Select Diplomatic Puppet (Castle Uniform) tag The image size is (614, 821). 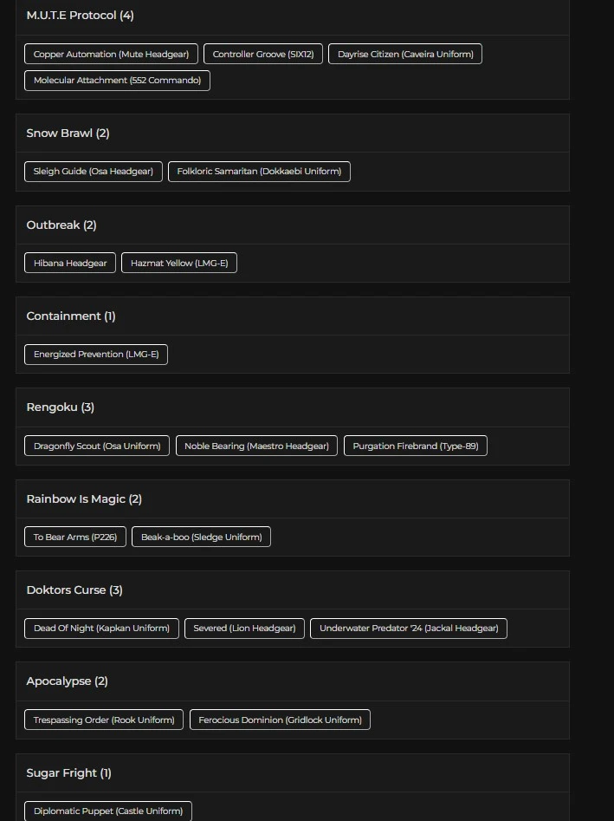pos(108,811)
